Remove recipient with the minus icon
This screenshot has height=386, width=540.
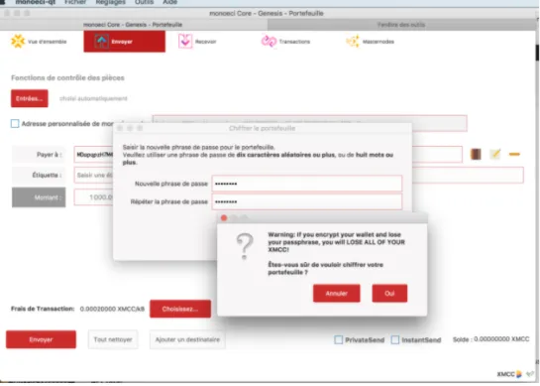click(x=514, y=154)
